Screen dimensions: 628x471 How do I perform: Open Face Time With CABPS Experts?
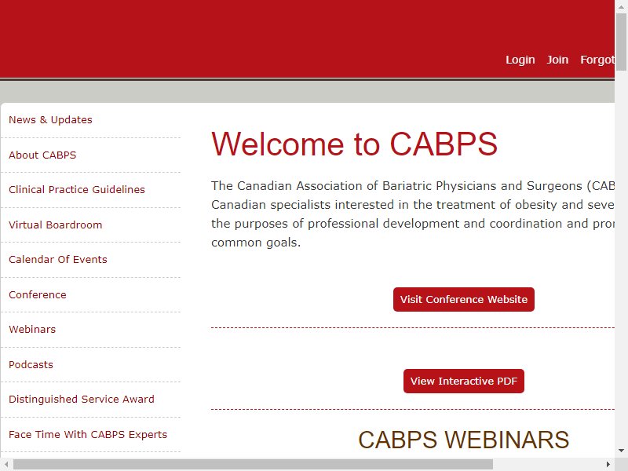[x=88, y=435]
